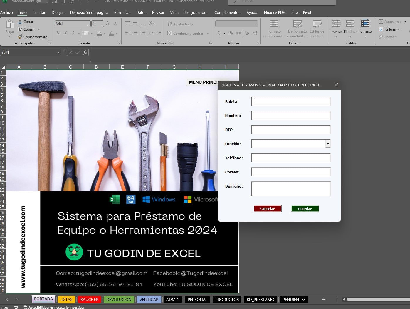Expand the Name Box dropdown arrow

(x=58, y=52)
